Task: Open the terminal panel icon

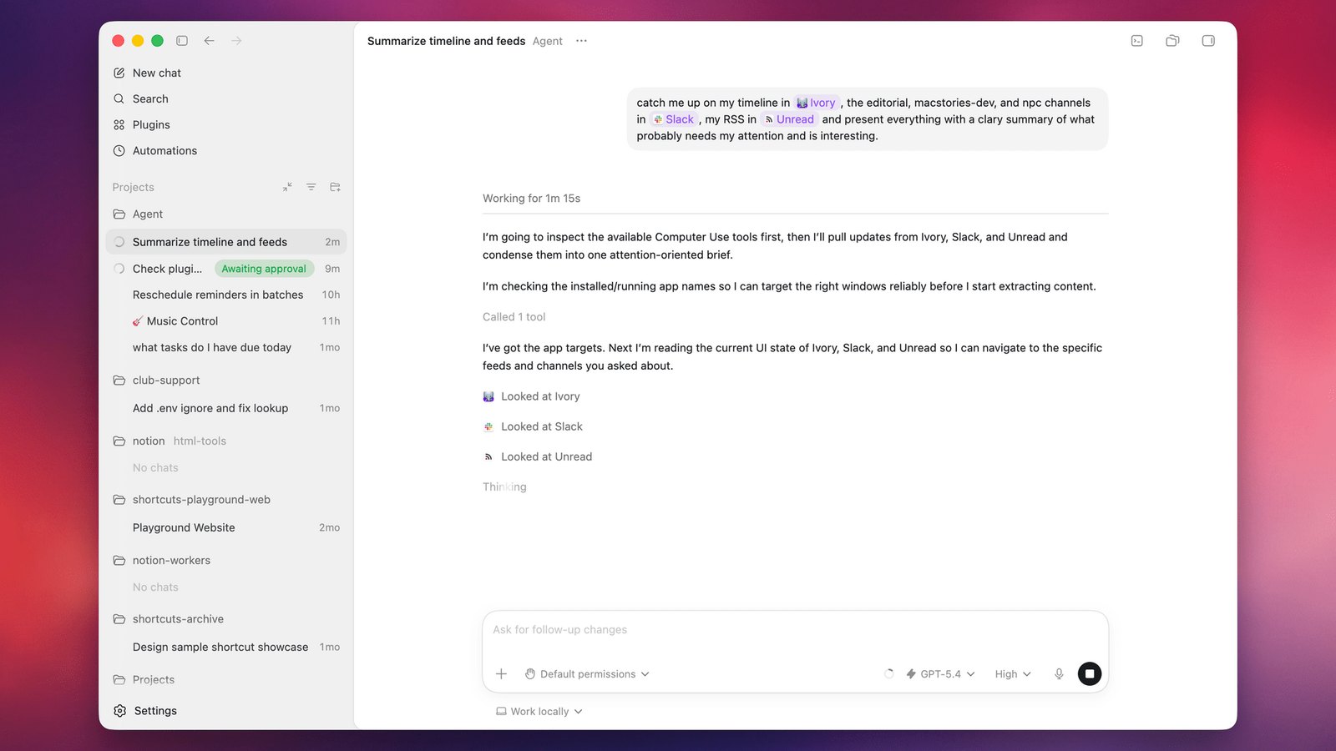Action: coord(1137,41)
